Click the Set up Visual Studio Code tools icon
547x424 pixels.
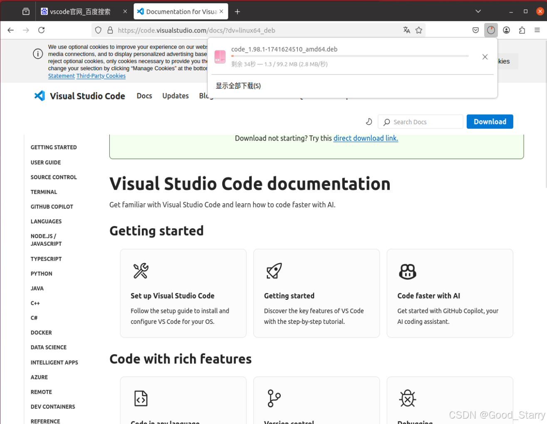pyautogui.click(x=141, y=271)
